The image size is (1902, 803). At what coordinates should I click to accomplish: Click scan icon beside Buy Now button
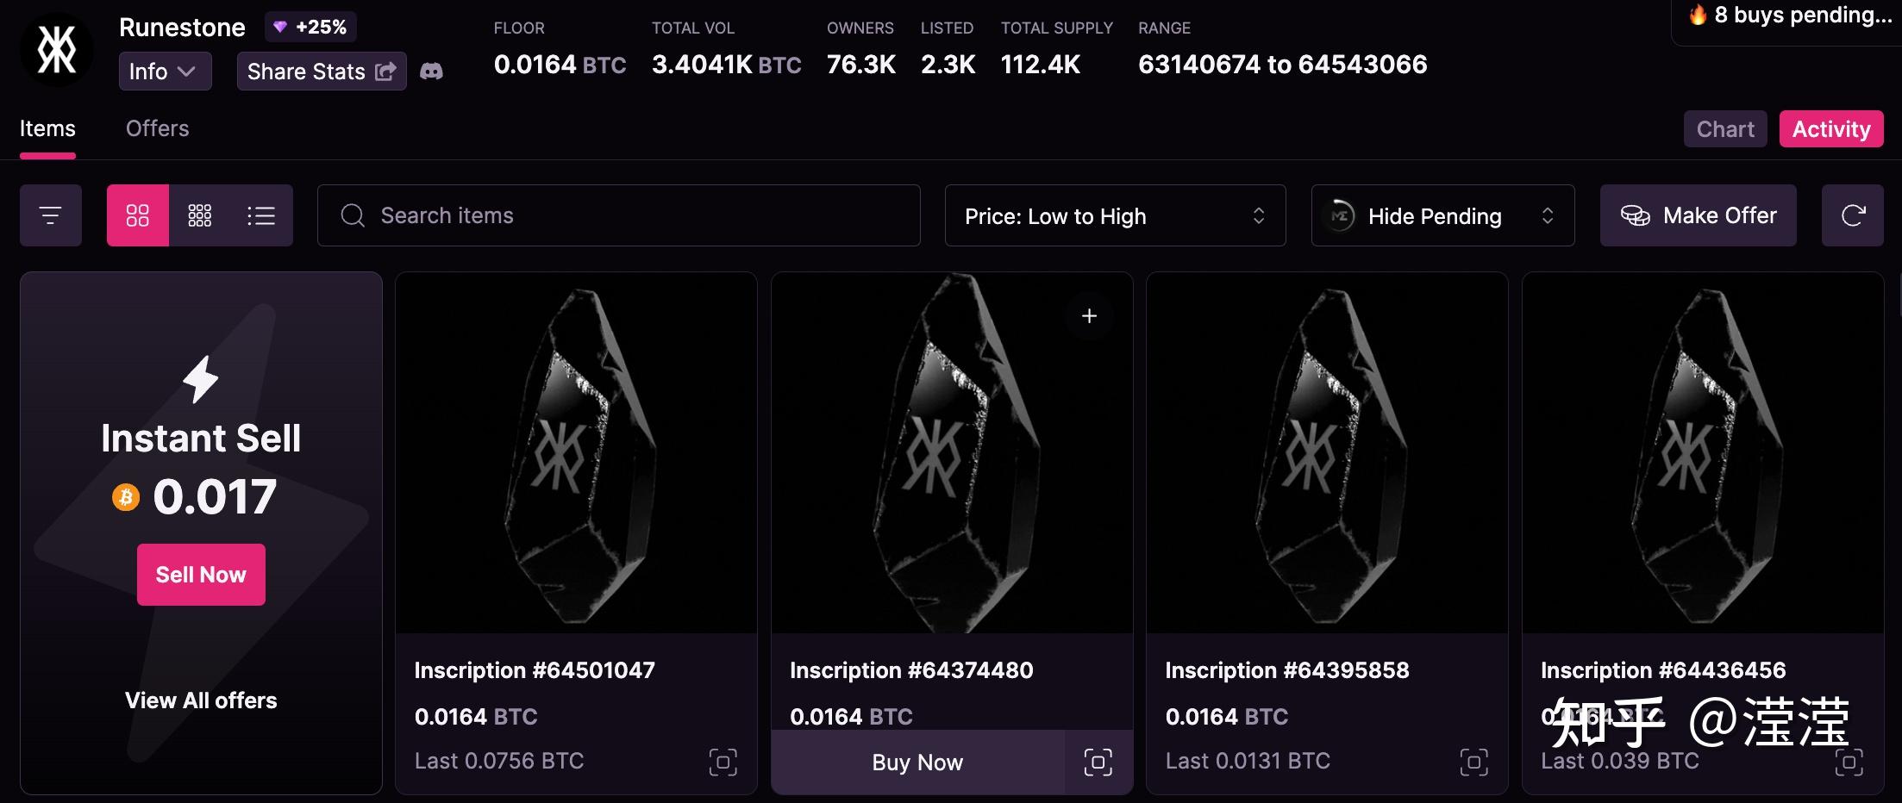click(x=1098, y=762)
